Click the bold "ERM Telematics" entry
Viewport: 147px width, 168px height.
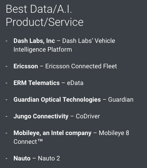(36, 83)
